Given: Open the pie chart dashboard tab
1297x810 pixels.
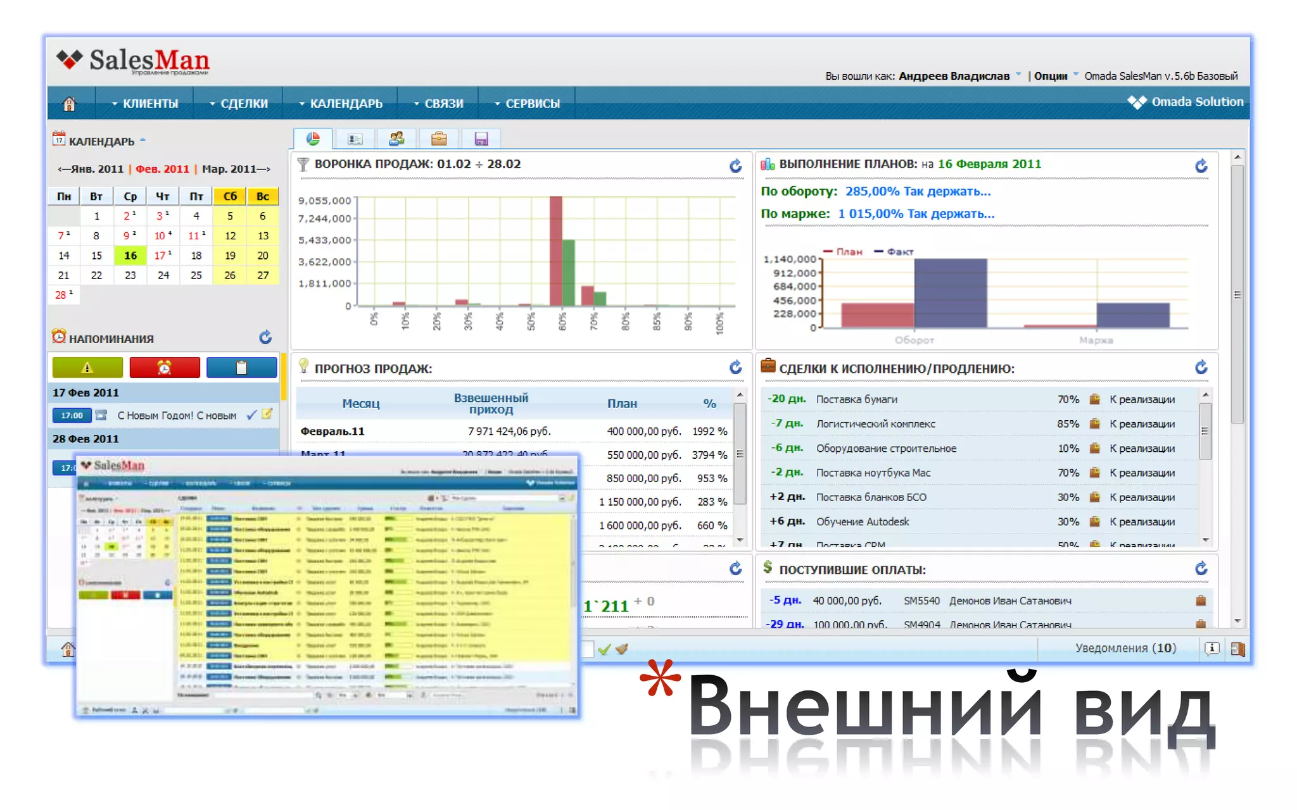Looking at the screenshot, I should [x=313, y=139].
